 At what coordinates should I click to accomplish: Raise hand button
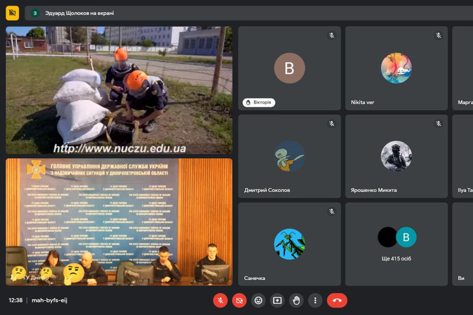pyautogui.click(x=296, y=300)
